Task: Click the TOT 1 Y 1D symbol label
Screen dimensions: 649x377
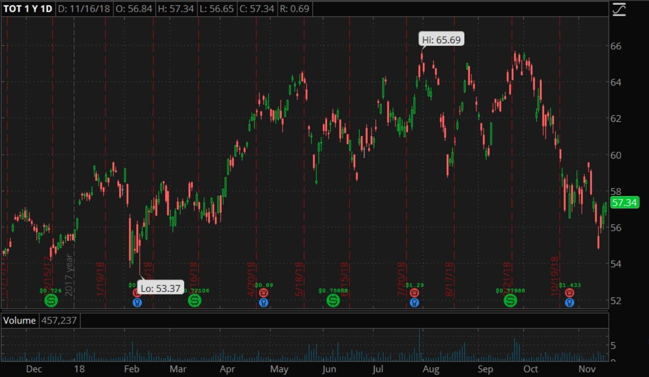Action: coord(28,9)
